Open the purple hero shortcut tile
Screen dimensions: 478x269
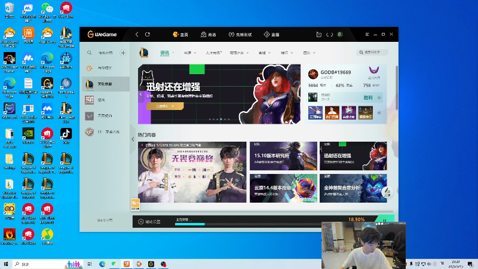(349, 112)
